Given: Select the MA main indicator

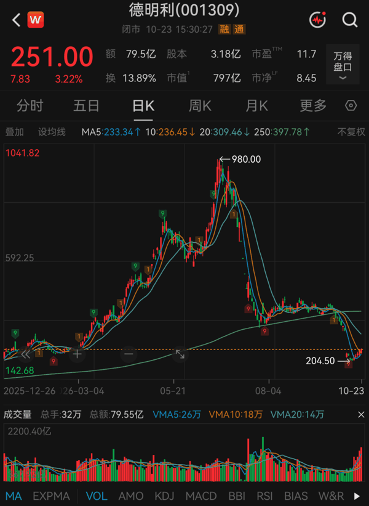Looking at the screenshot, I should [14, 496].
